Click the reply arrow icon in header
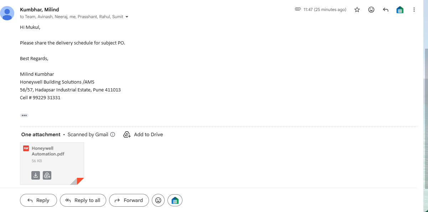The height and width of the screenshot is (212, 428). tap(386, 10)
